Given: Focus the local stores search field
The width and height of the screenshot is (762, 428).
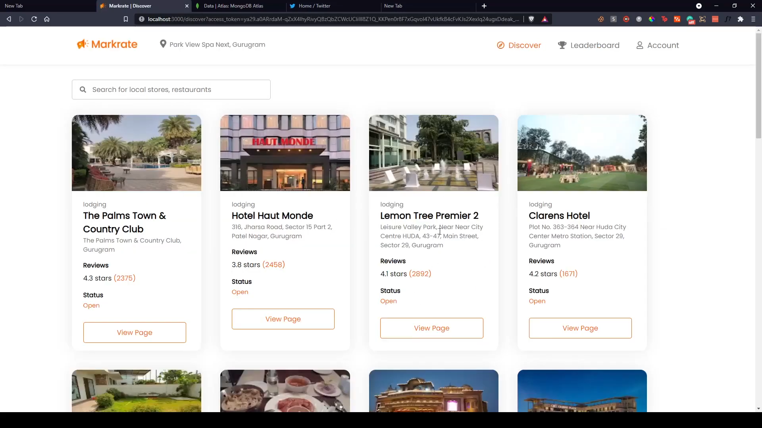Looking at the screenshot, I should (x=179, y=90).
